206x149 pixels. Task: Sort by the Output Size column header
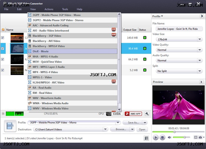click(x=130, y=30)
